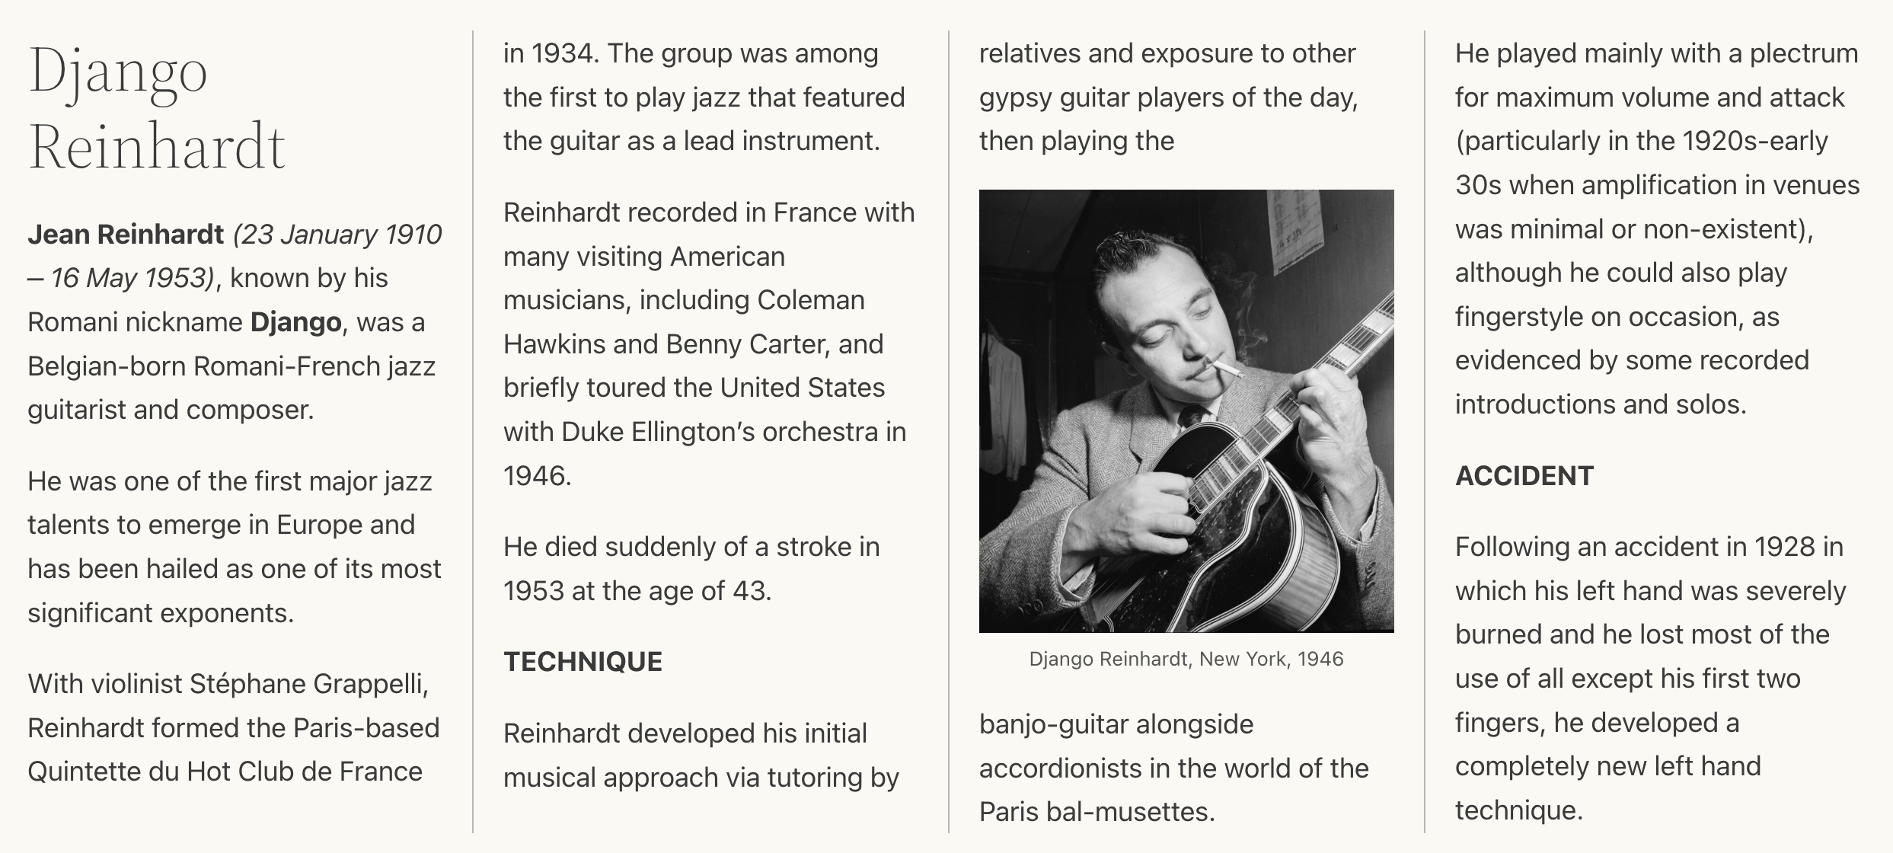Click the paragraph about Stéphane Grappelli

point(234,728)
